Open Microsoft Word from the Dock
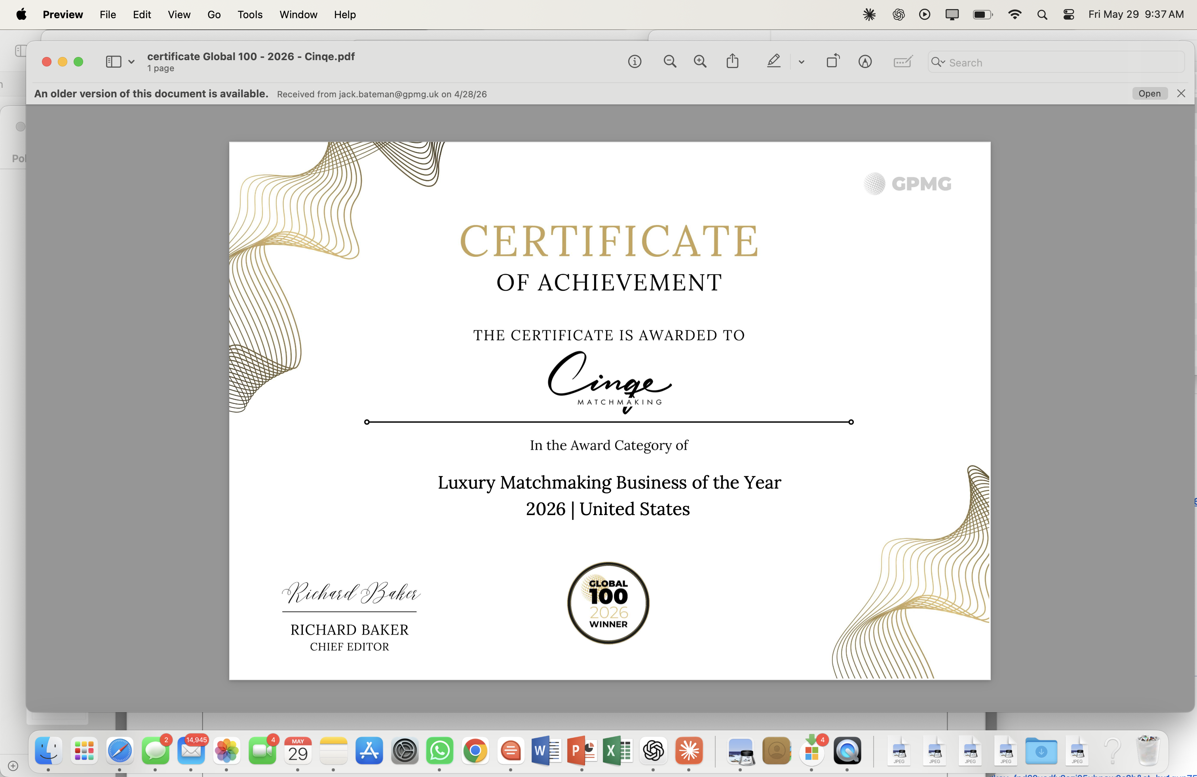This screenshot has width=1197, height=777. point(546,751)
